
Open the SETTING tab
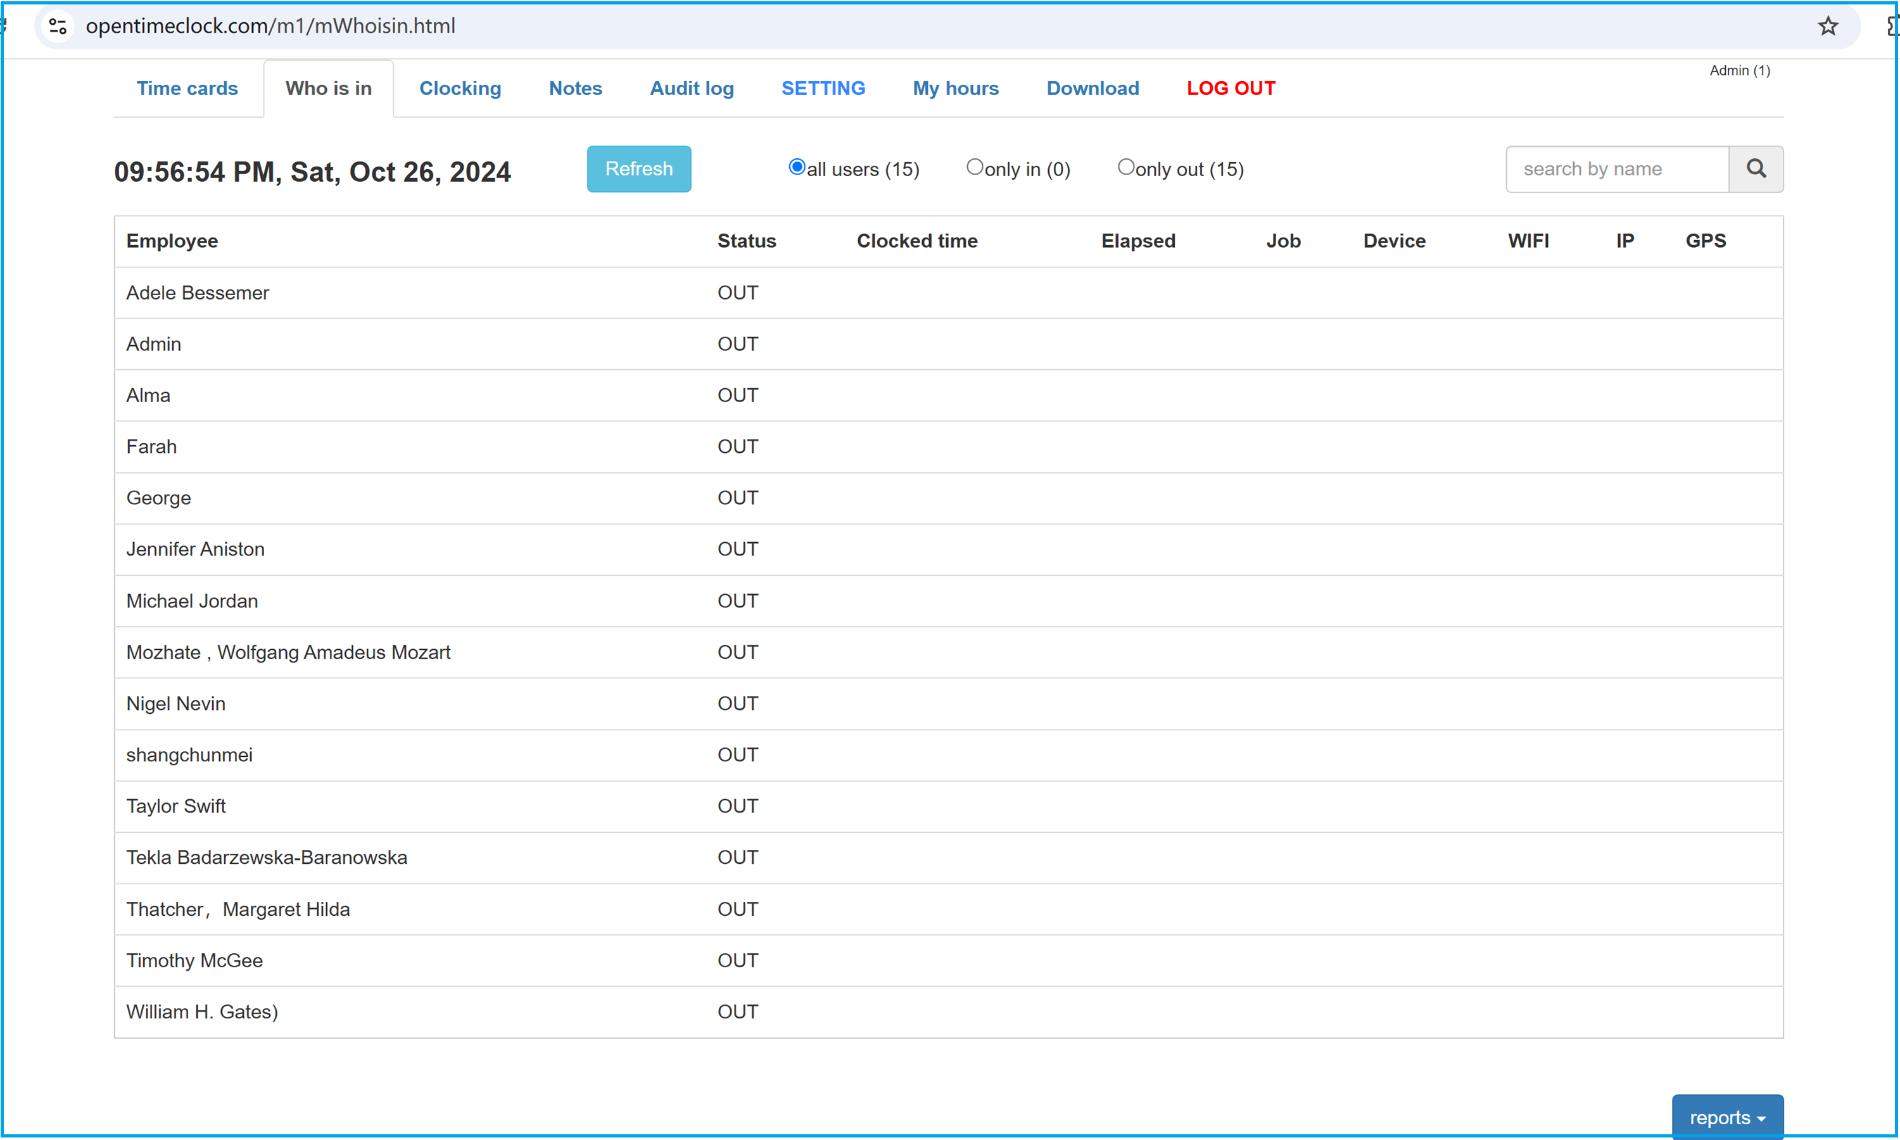[x=823, y=88]
